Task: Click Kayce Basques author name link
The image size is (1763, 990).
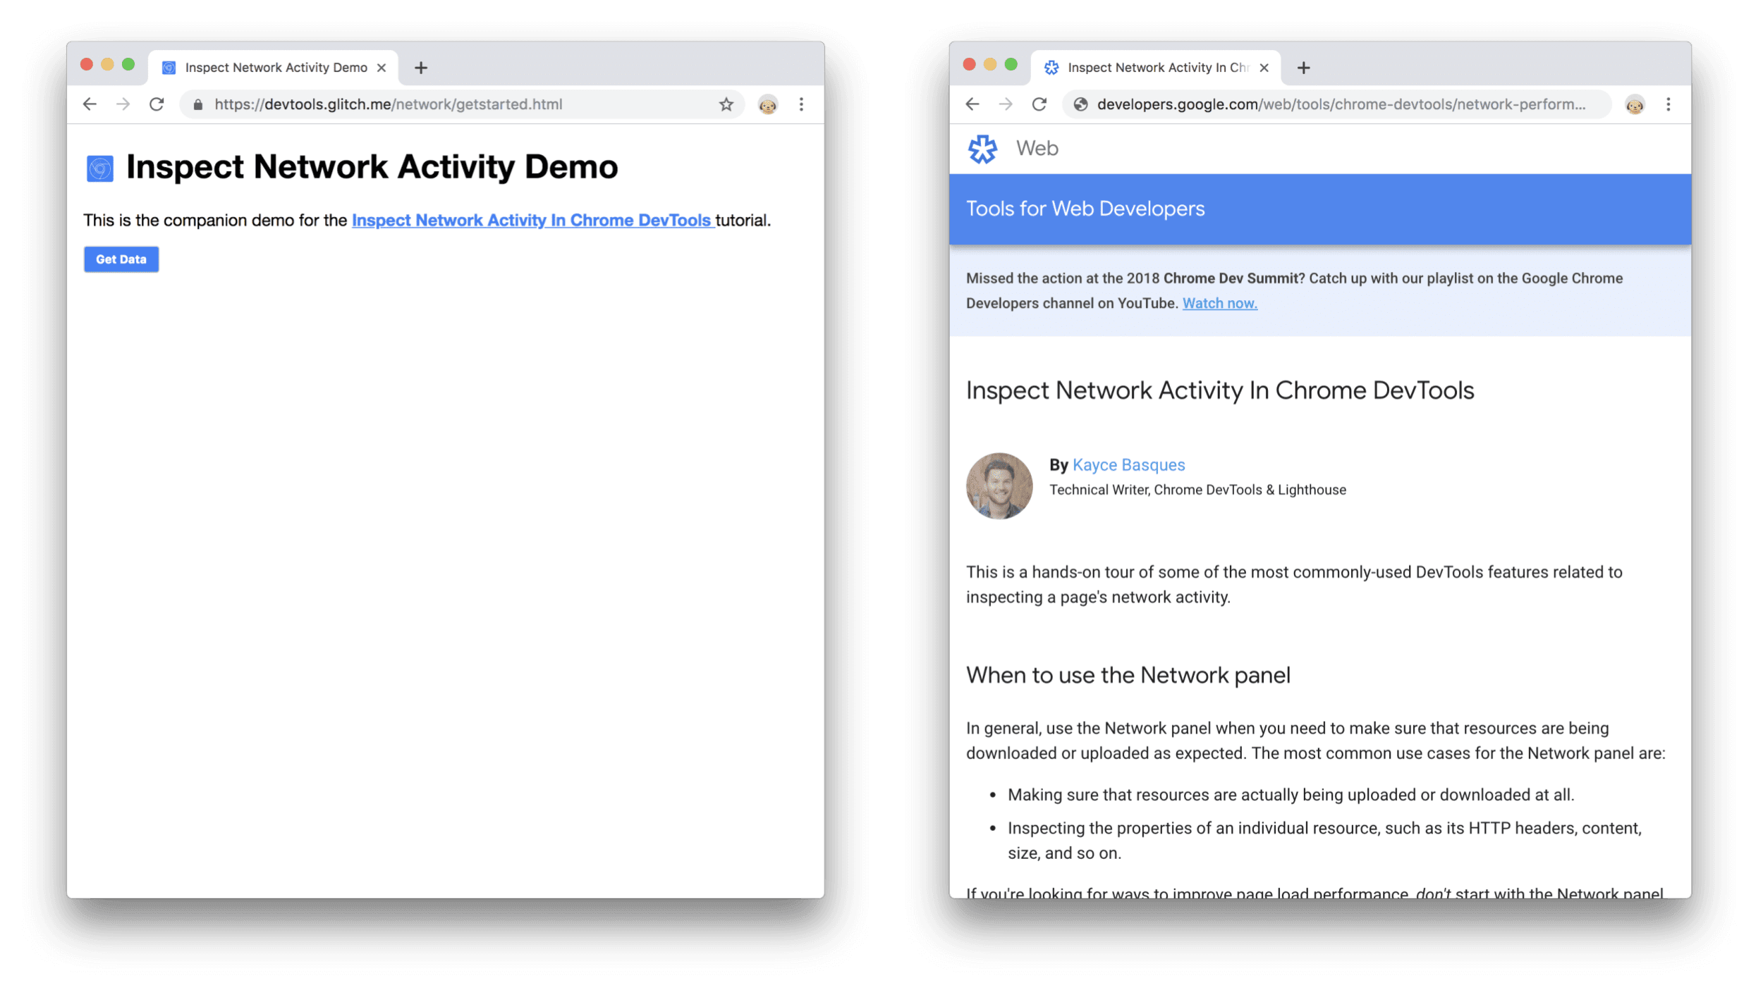Action: [x=1128, y=465]
